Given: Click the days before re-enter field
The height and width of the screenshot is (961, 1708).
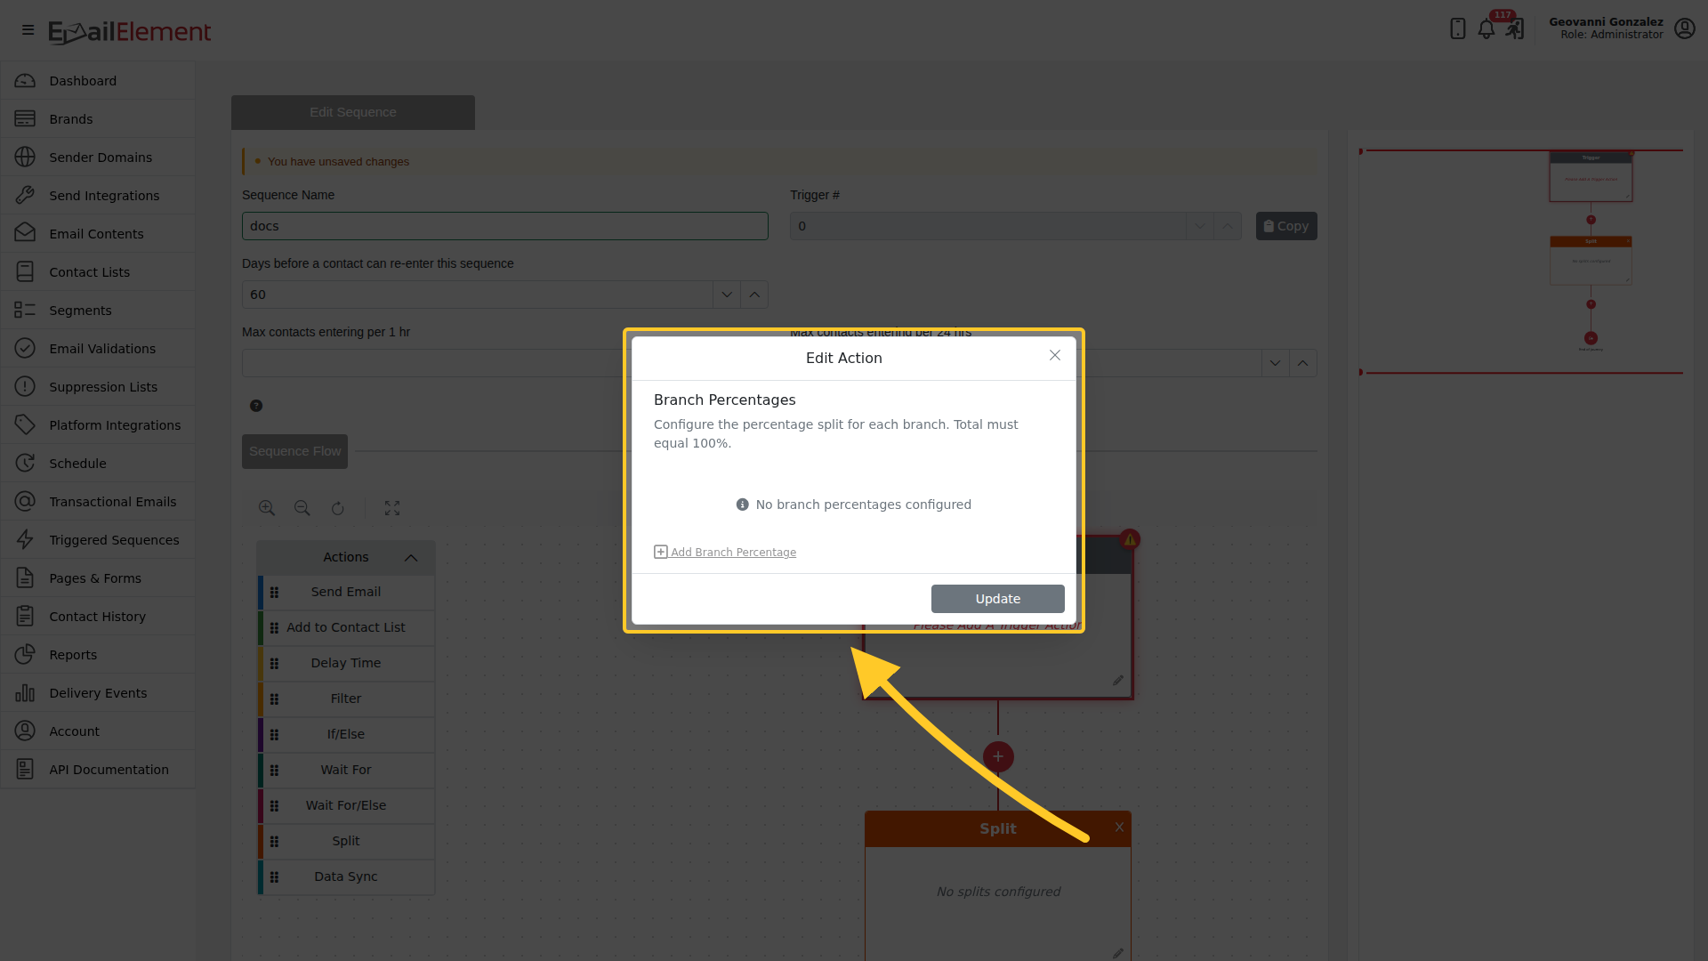Looking at the screenshot, I should (x=478, y=295).
